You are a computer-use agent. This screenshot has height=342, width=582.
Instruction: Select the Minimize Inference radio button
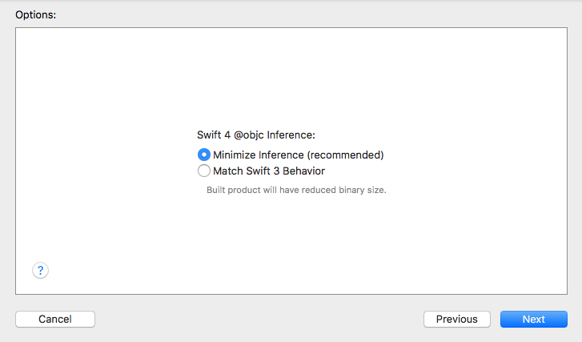pos(204,155)
